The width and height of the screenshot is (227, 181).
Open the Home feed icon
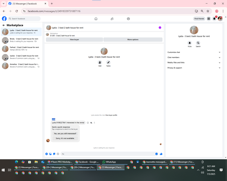click(96, 19)
